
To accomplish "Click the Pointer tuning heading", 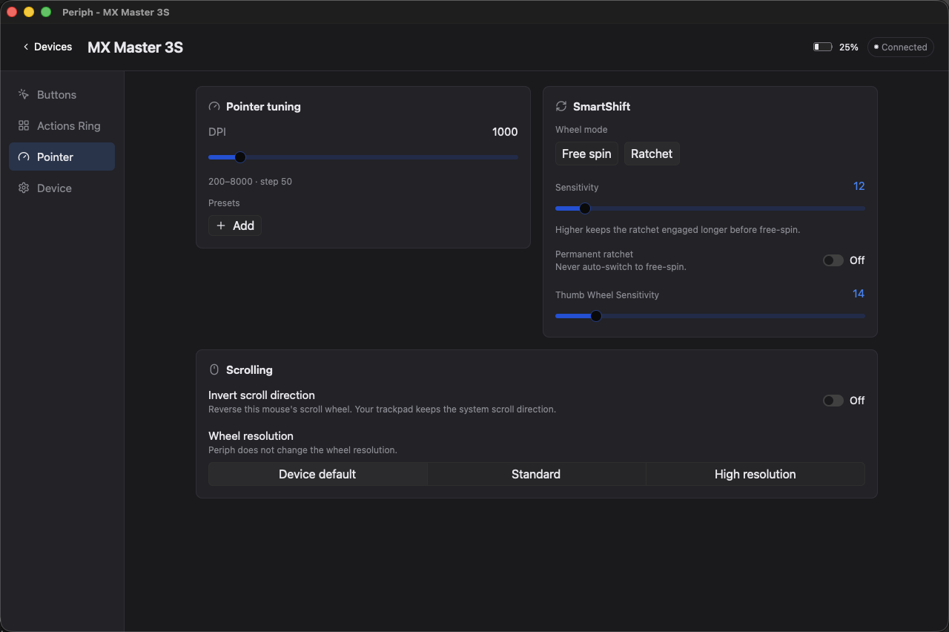I will (x=263, y=107).
